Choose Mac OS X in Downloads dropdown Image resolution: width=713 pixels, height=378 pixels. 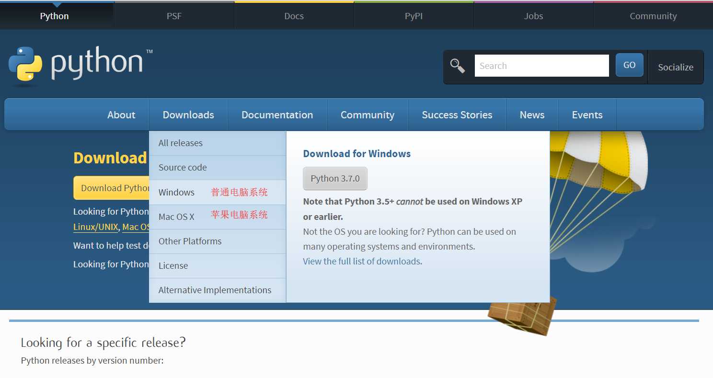coord(218,217)
